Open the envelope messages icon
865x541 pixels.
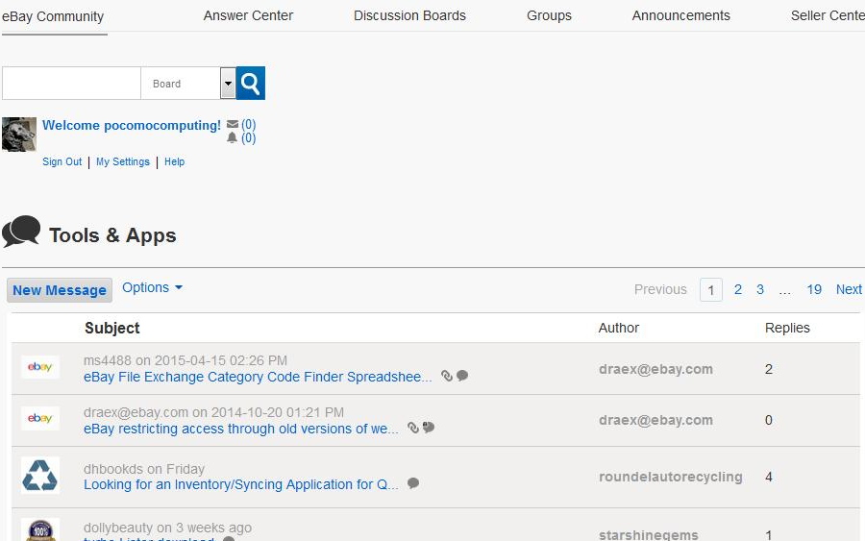click(233, 125)
